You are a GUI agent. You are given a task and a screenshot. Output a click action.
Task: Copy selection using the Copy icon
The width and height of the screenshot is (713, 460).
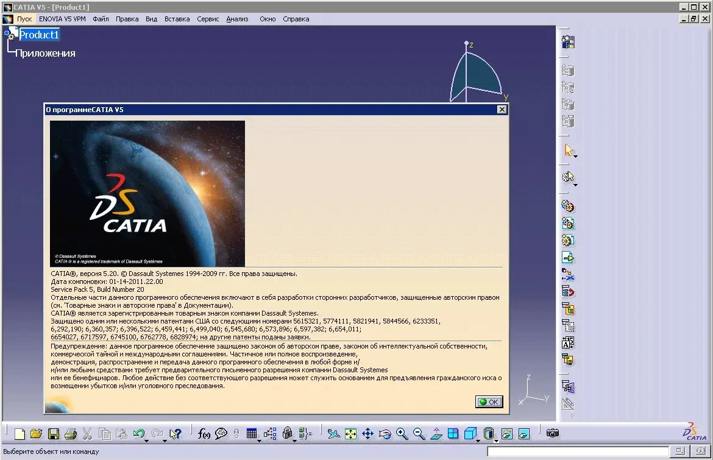tap(105, 434)
